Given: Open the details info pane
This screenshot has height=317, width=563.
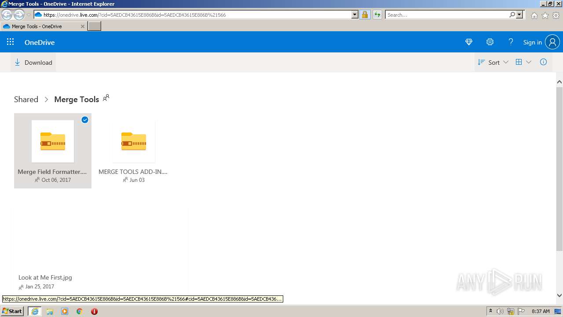Looking at the screenshot, I should click(x=544, y=62).
